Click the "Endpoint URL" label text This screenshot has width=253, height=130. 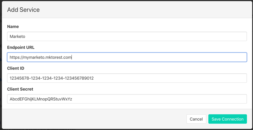click(21, 48)
